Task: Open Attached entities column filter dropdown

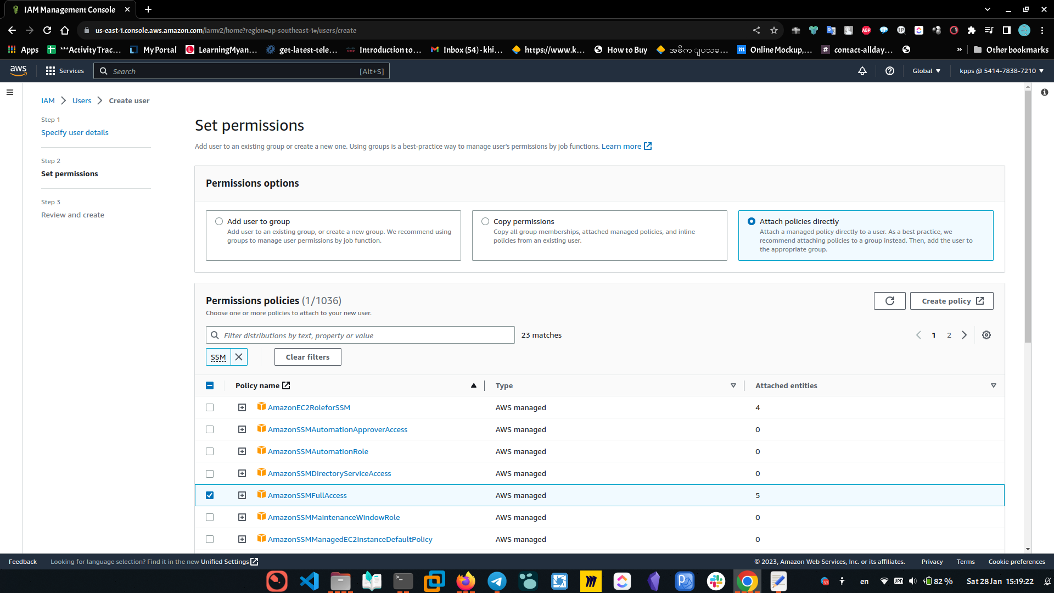Action: click(x=994, y=385)
